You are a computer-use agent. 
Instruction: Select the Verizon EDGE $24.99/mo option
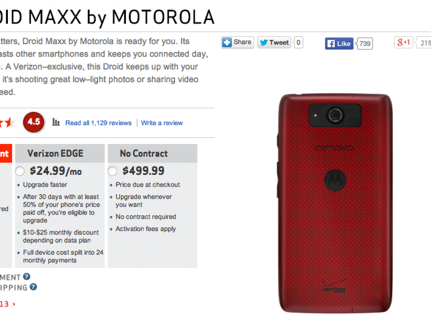pyautogui.click(x=20, y=171)
